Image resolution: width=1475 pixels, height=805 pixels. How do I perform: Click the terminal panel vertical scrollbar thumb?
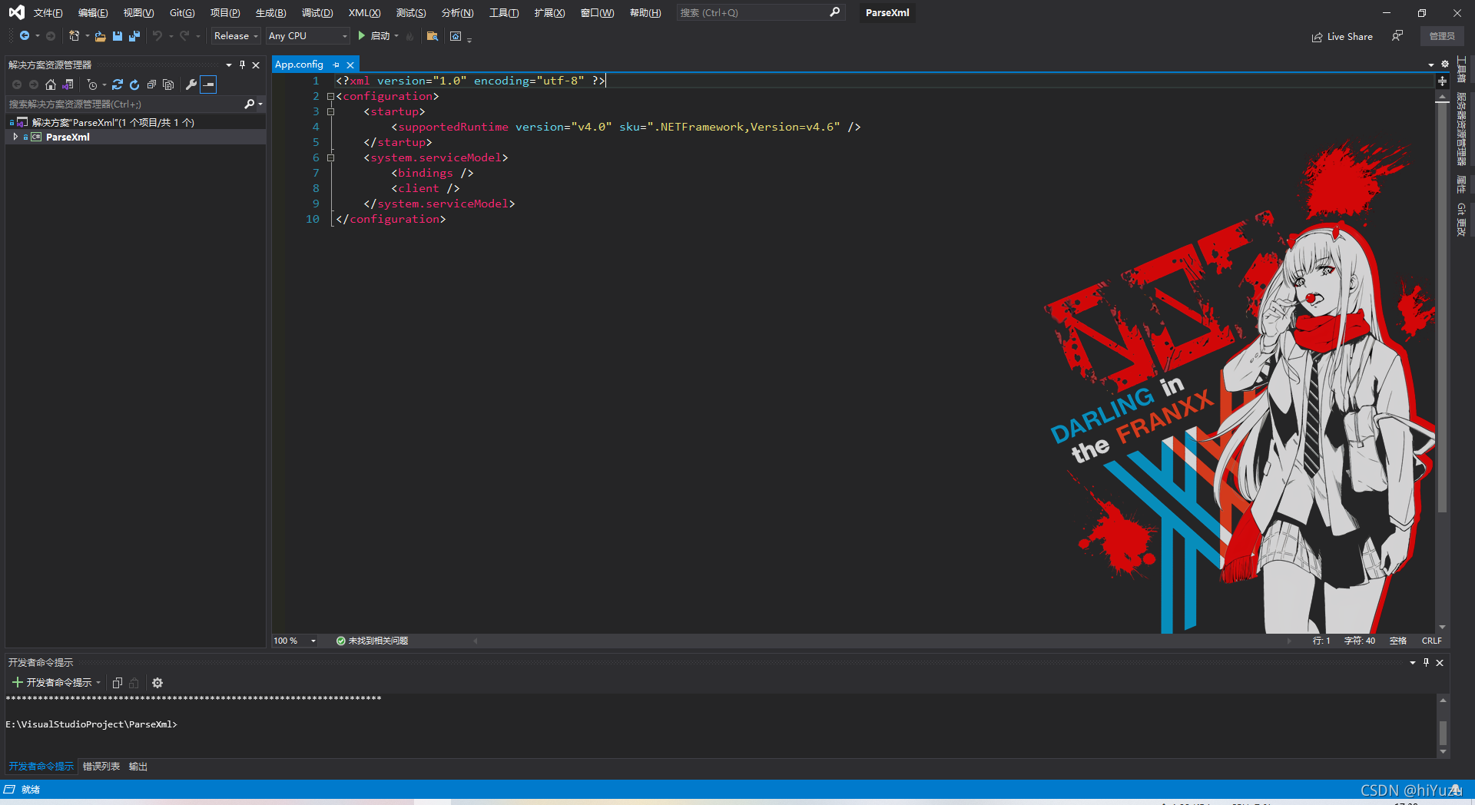(1443, 732)
